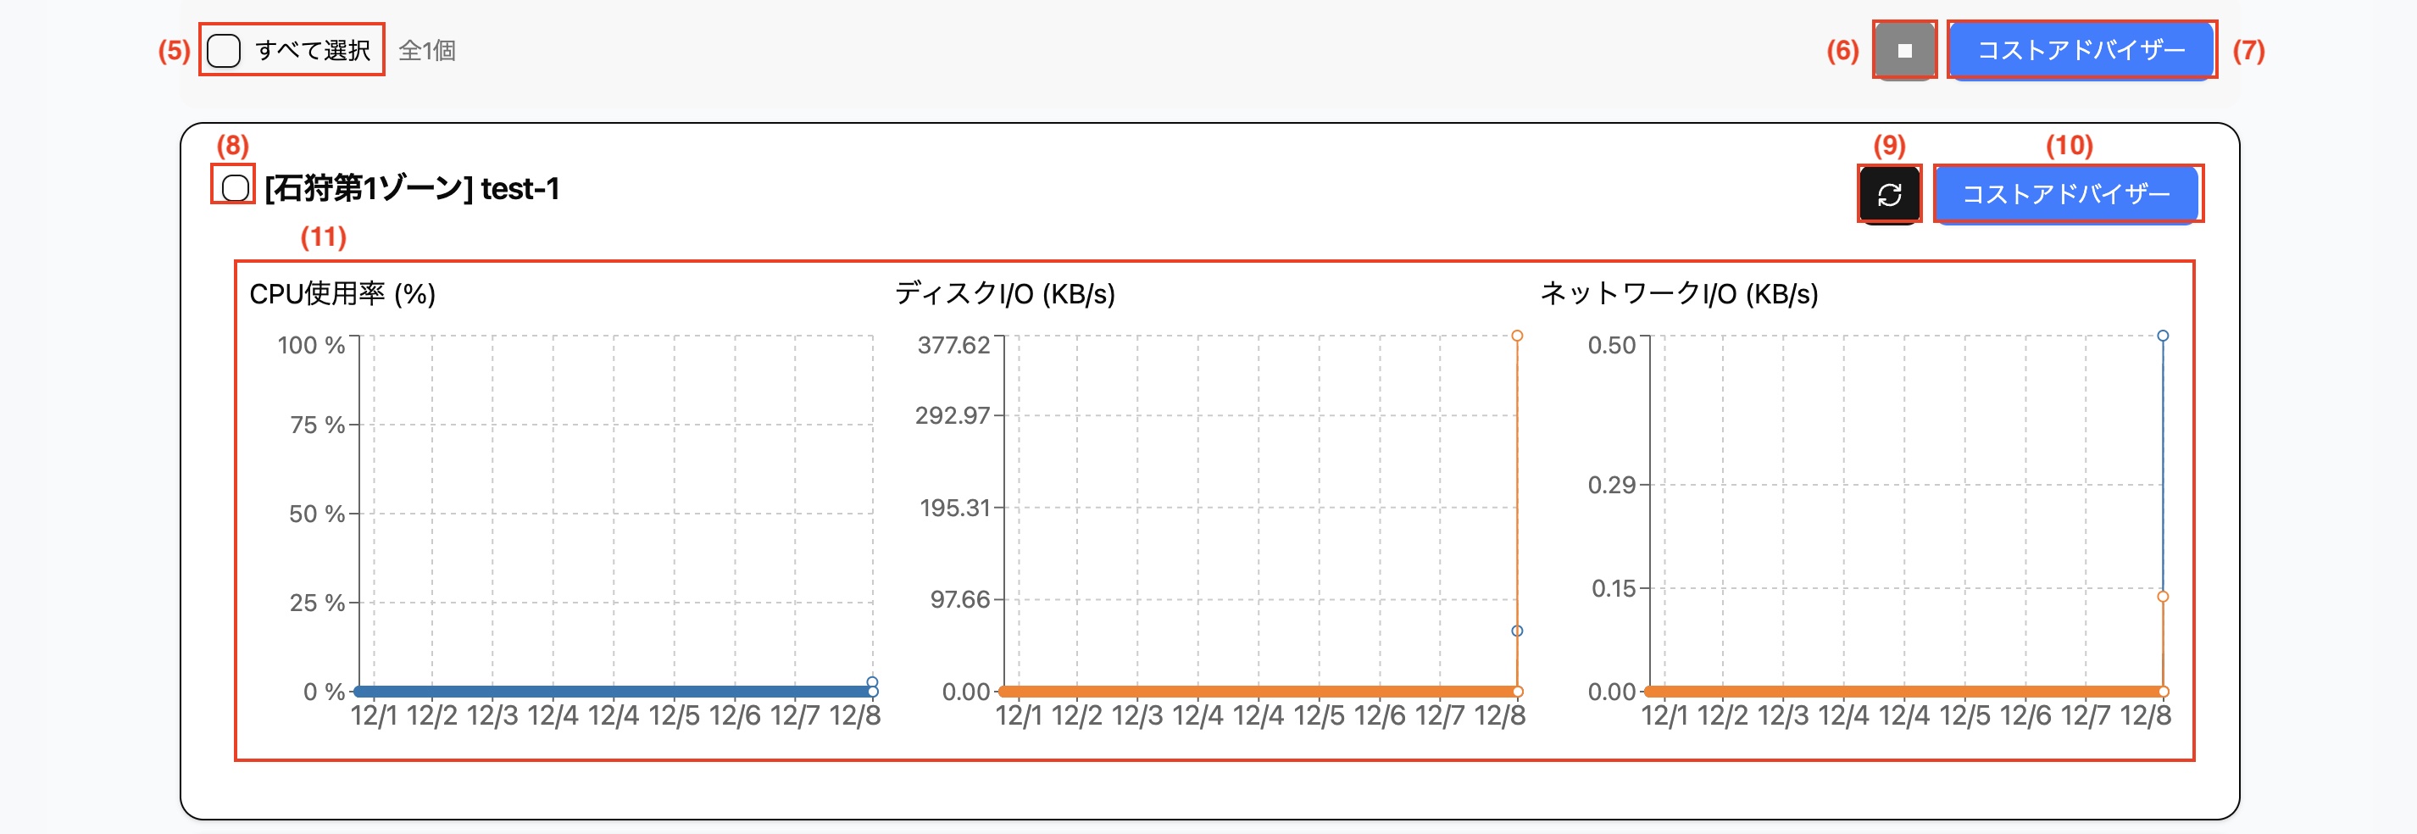Click the ディスクI/O (KB/s) chart title
The width and height of the screenshot is (2417, 834).
(x=1005, y=293)
